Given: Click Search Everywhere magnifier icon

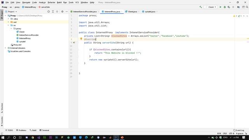Looking at the screenshot, I should (x=247, y=7).
